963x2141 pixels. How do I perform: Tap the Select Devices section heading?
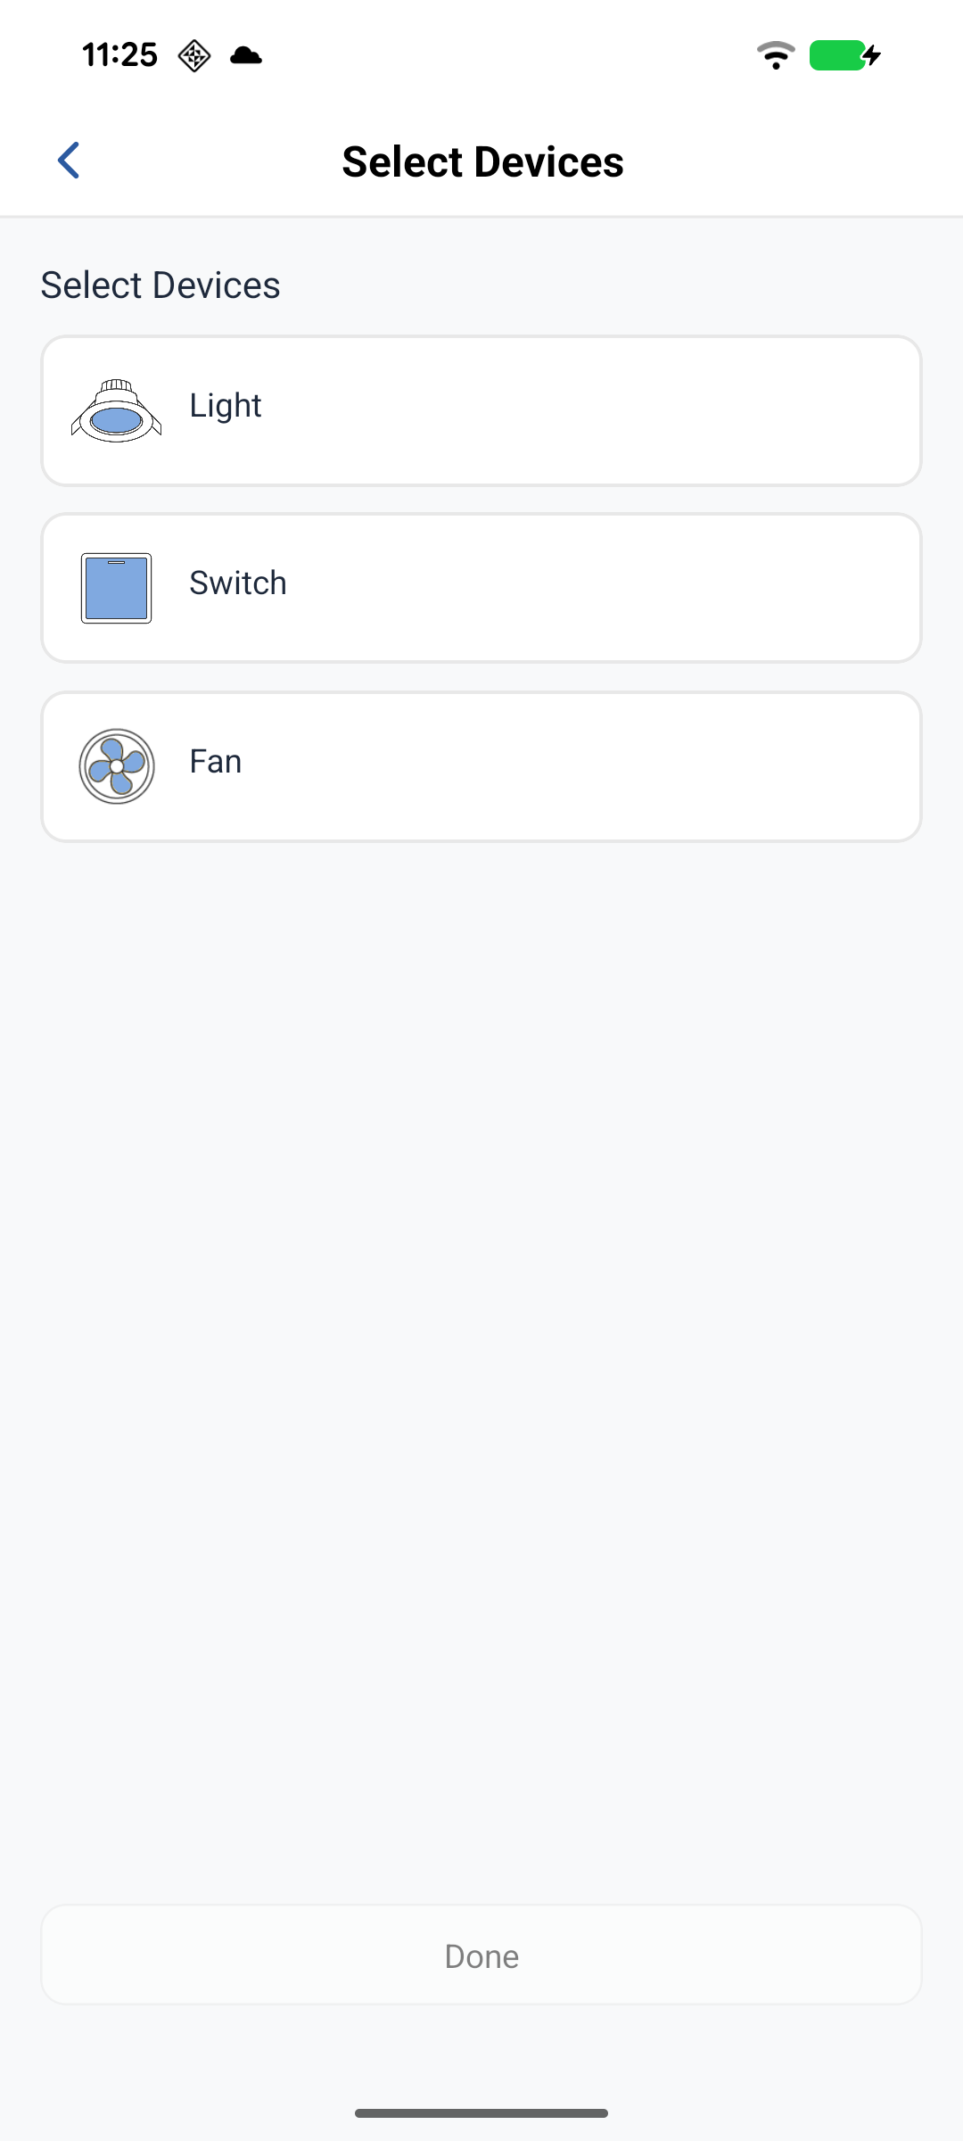pyautogui.click(x=160, y=285)
